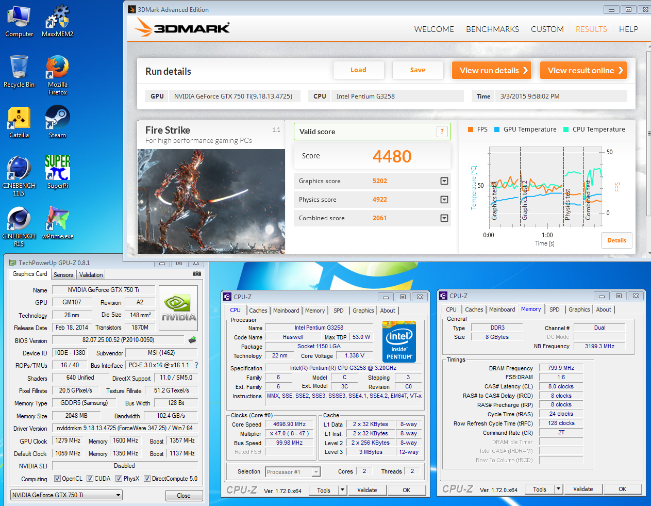Click the DRAM Frequency value 799.9 MHz
The height and width of the screenshot is (506, 651).
click(561, 368)
